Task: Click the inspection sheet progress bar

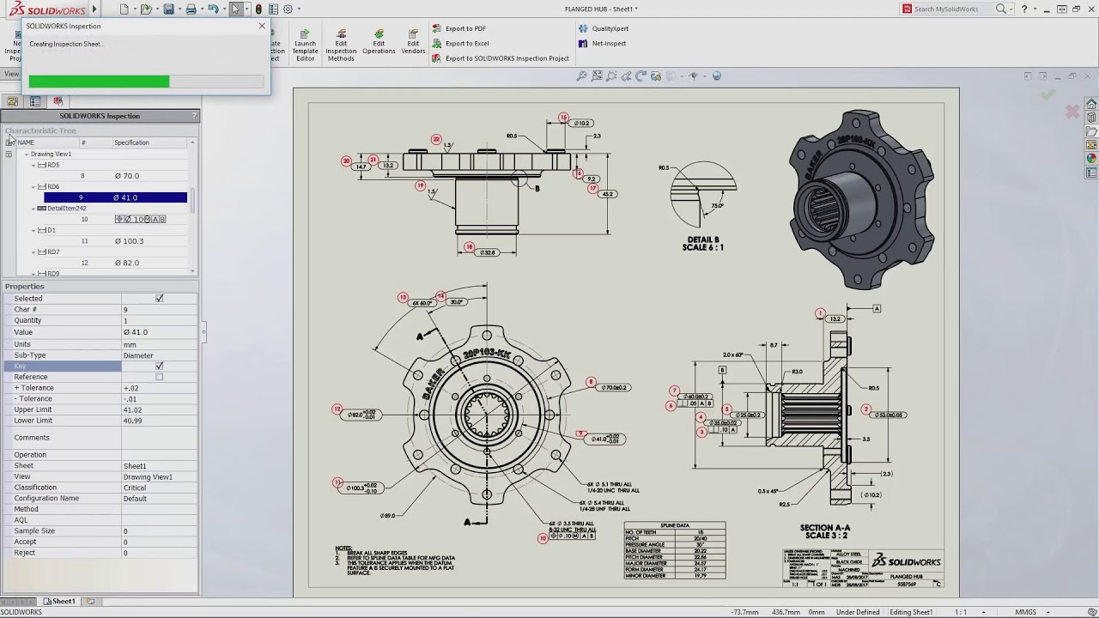Action: pyautogui.click(x=146, y=81)
